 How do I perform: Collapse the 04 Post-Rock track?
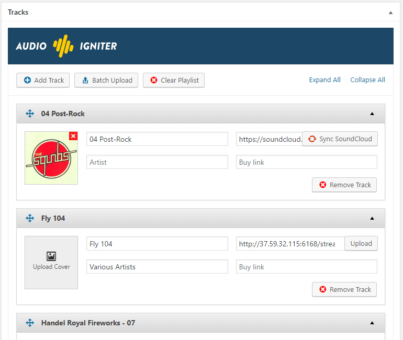372,114
